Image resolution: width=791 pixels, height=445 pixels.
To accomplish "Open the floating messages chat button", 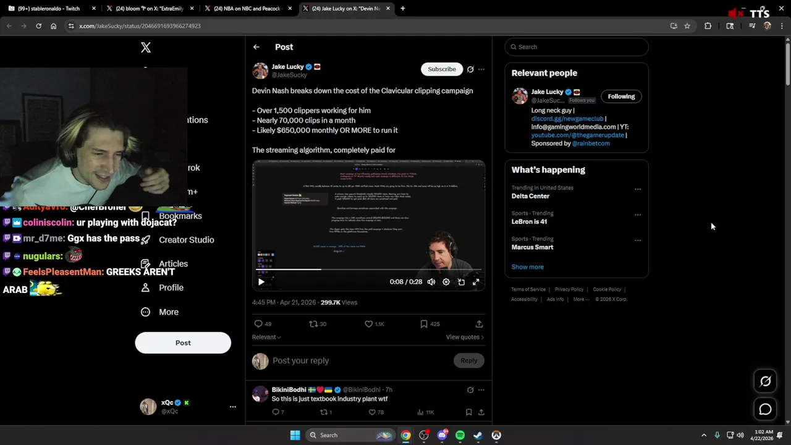I will point(765,409).
